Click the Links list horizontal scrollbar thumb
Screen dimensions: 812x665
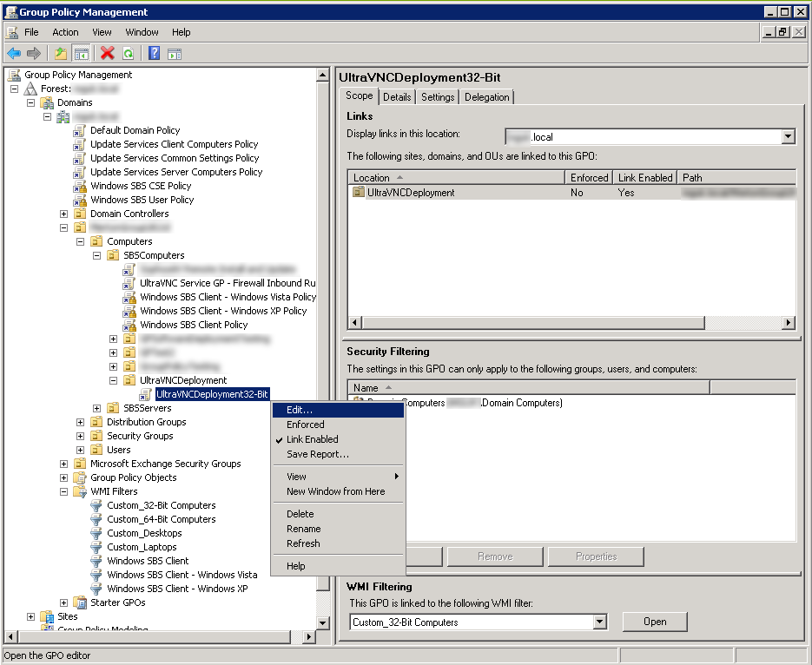coord(533,323)
